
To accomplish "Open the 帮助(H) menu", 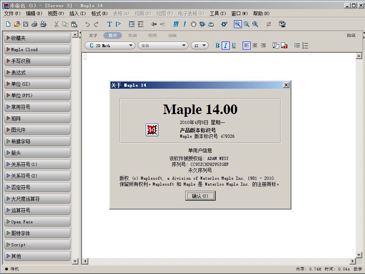I will [x=261, y=13].
